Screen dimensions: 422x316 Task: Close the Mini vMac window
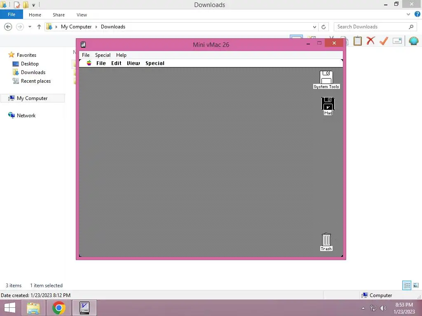[x=334, y=43]
